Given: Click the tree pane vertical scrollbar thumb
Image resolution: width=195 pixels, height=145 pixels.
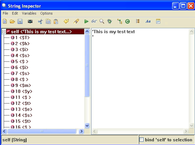Looking at the screenshot, I should click(x=87, y=65).
